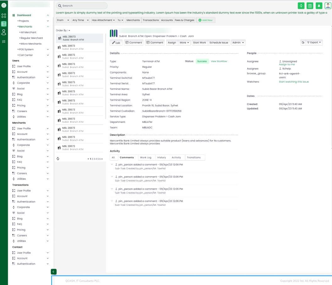Open the More dropdown in the issue toolbar
This screenshot has width=332, height=285.
pyautogui.click(x=184, y=43)
